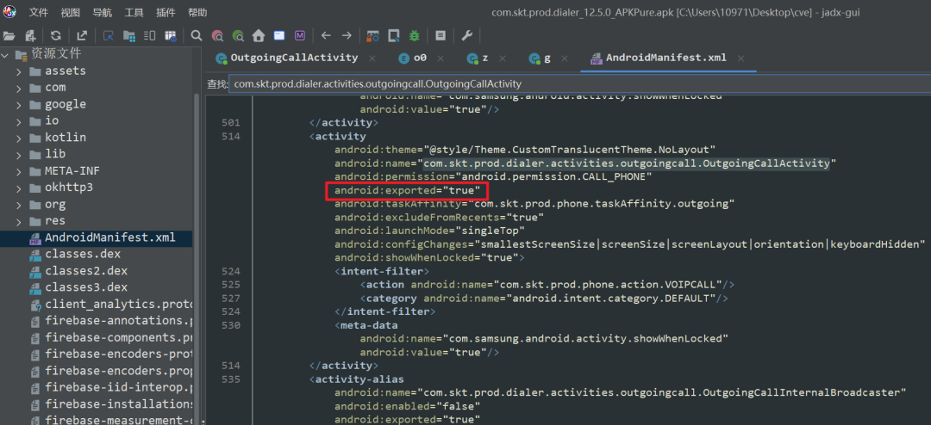Open the 插件 menu

166,12
